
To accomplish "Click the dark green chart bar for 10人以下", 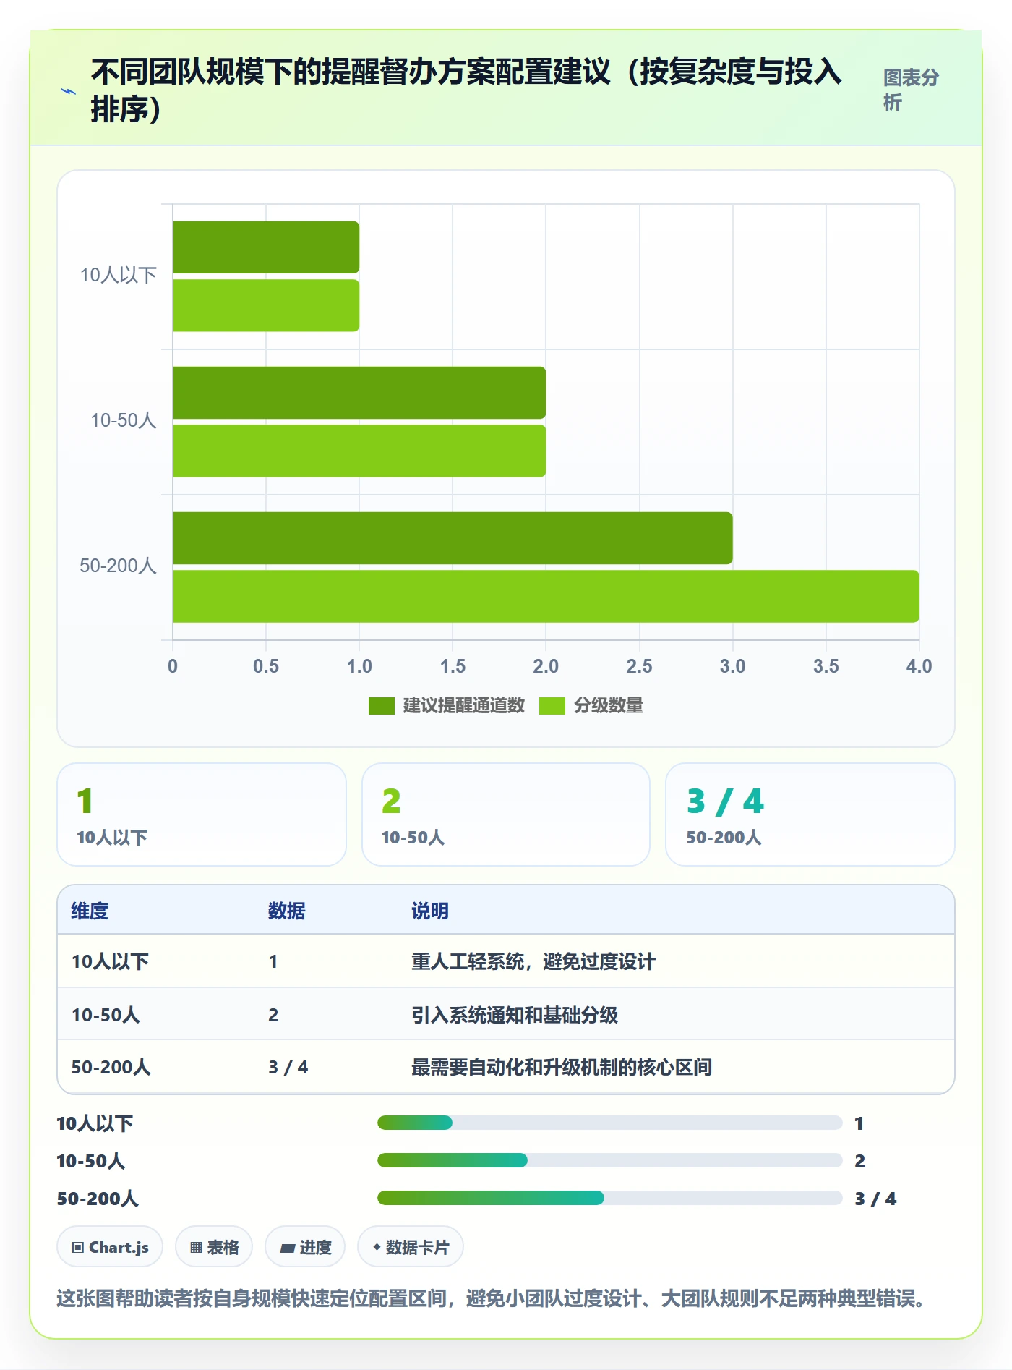I will tap(266, 247).
